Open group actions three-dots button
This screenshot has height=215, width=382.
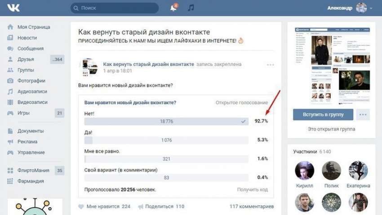click(x=363, y=114)
